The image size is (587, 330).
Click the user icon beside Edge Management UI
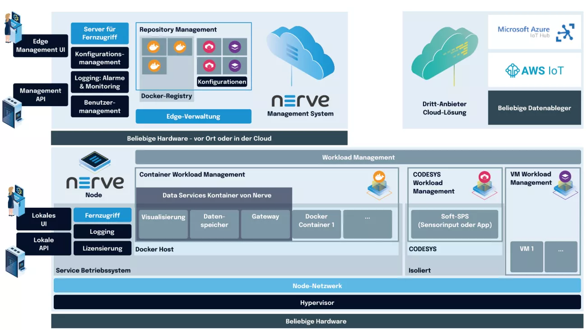[13, 27]
